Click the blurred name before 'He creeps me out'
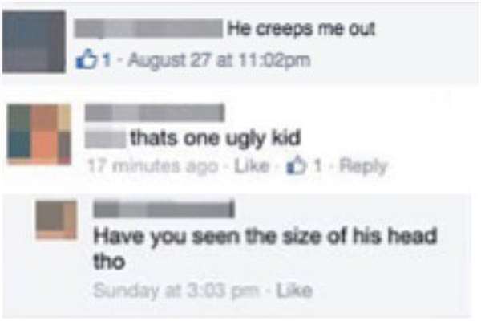This screenshot has width=481, height=321. tap(149, 29)
